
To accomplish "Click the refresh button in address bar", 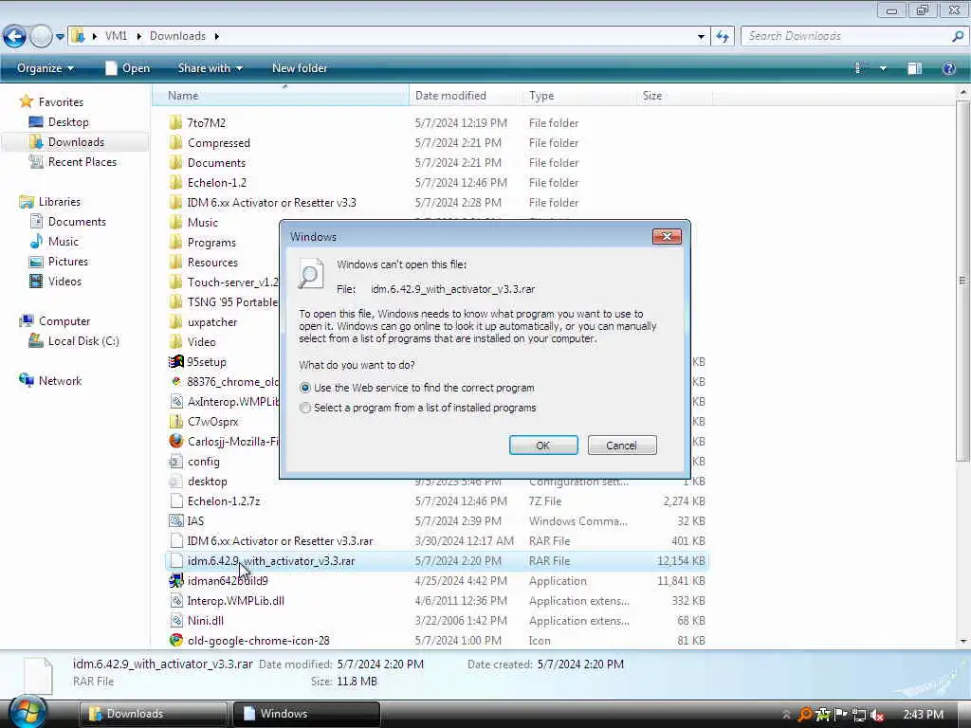I will [x=723, y=37].
